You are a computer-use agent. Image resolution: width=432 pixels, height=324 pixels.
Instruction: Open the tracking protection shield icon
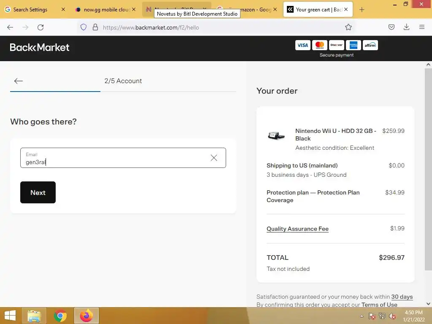84,27
